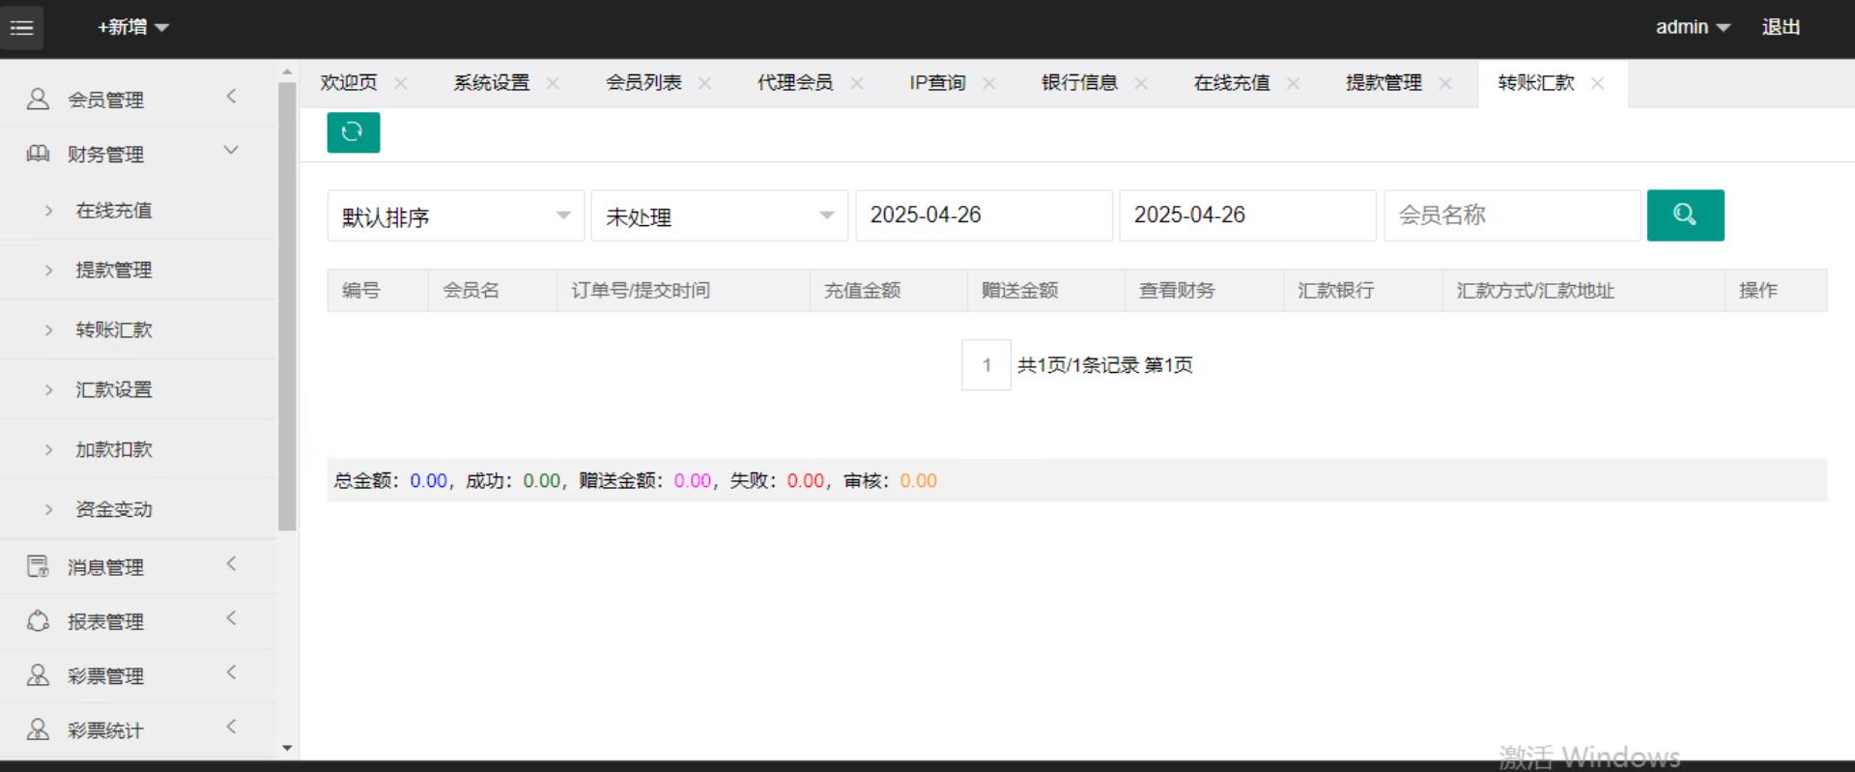Click the 财务管理 book icon in sidebar

38,154
